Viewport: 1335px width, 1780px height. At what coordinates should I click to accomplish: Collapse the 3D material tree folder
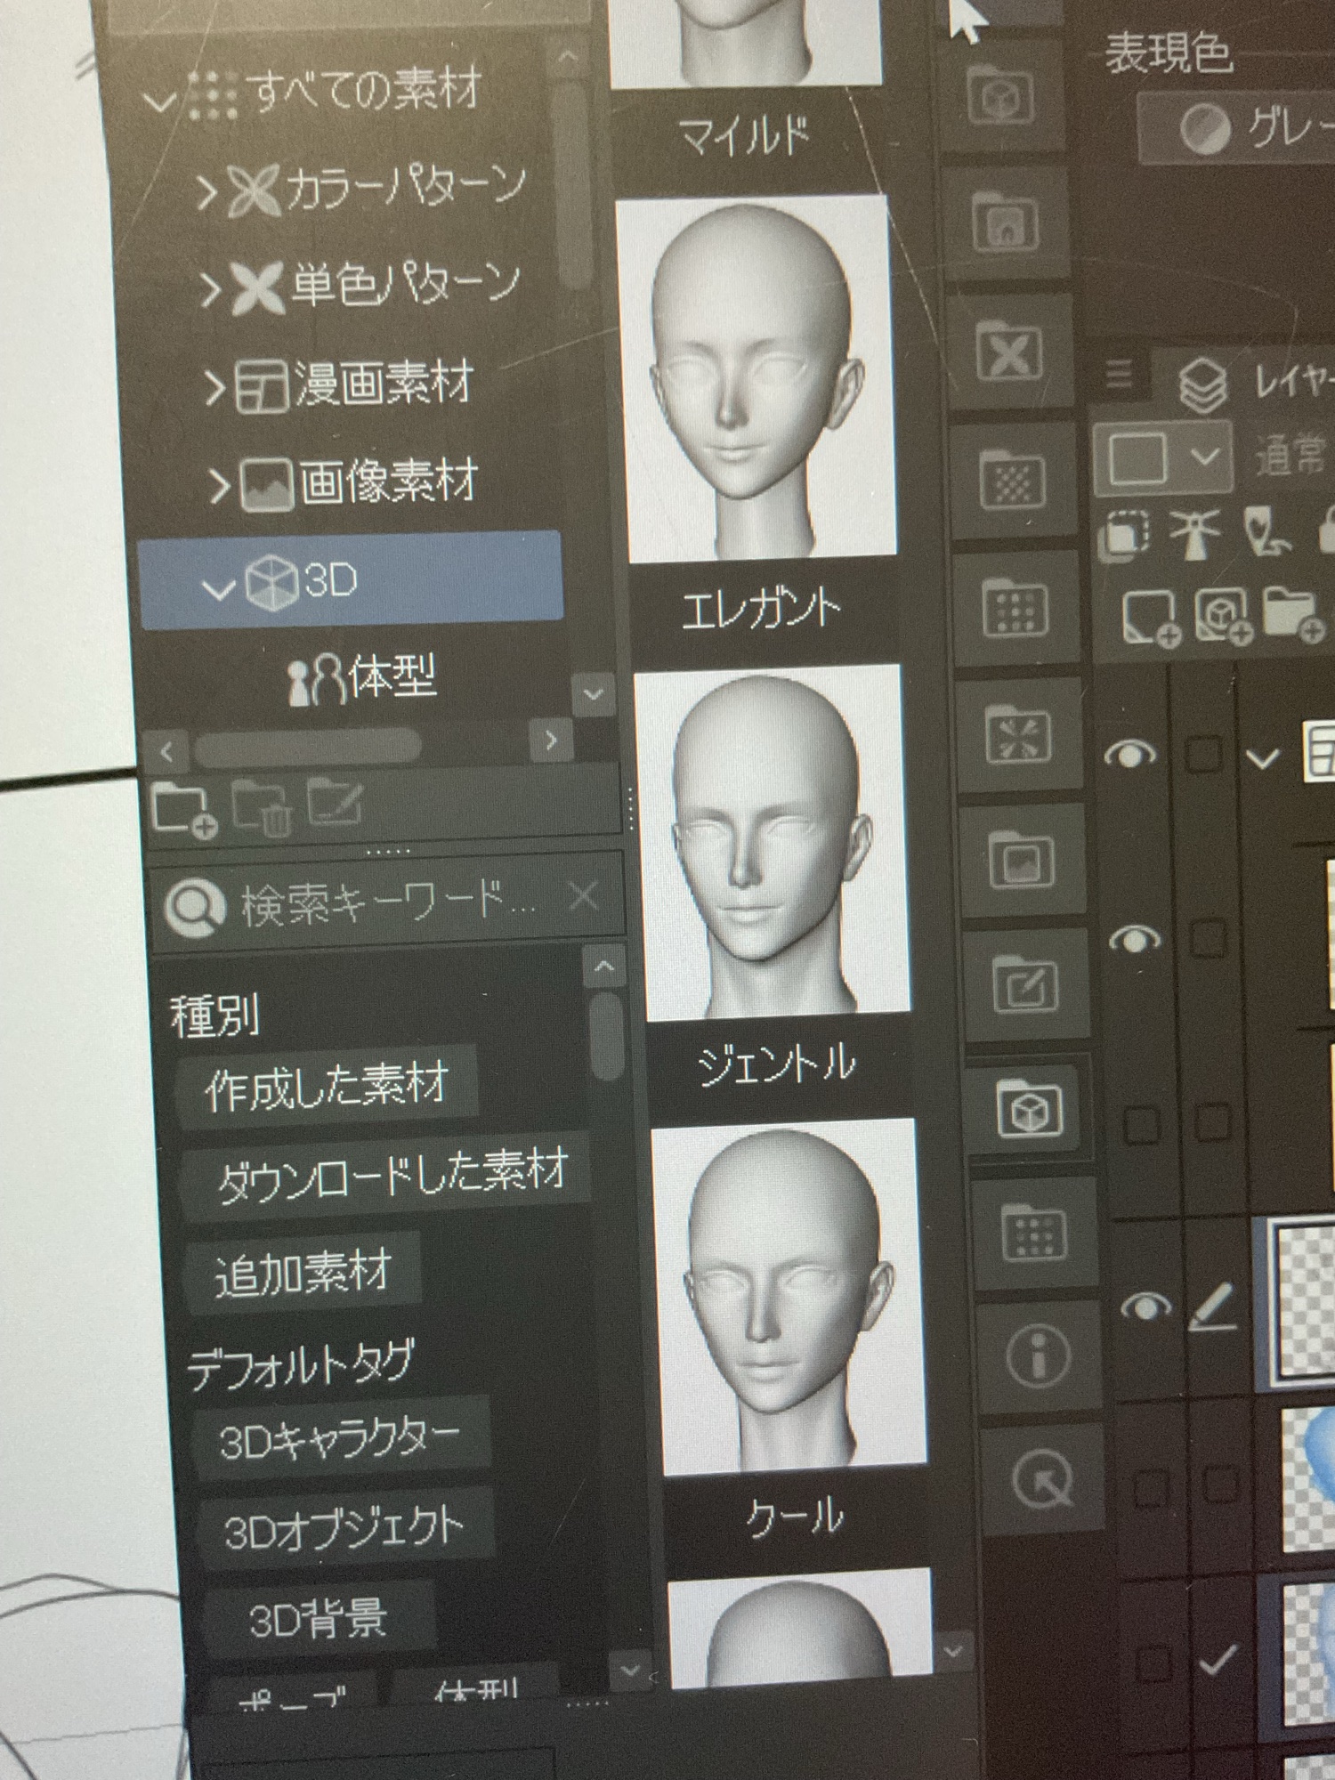click(218, 587)
